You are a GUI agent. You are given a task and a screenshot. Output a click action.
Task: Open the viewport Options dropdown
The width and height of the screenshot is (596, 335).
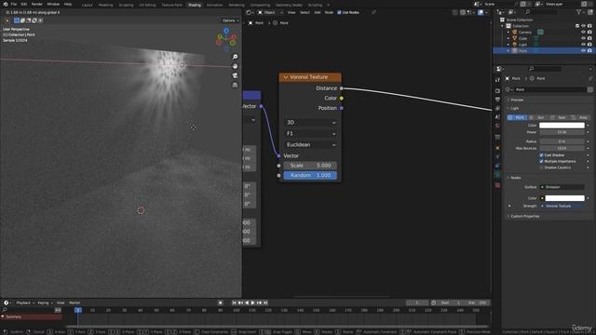(x=230, y=20)
